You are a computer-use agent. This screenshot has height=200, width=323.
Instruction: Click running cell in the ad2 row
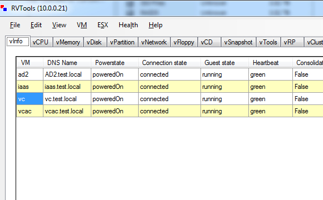tap(224, 74)
